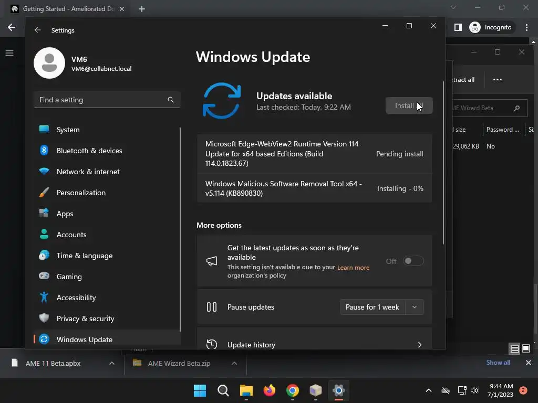This screenshot has width=538, height=403.
Task: Click the megaphone icon for latest updates
Action: (212, 261)
